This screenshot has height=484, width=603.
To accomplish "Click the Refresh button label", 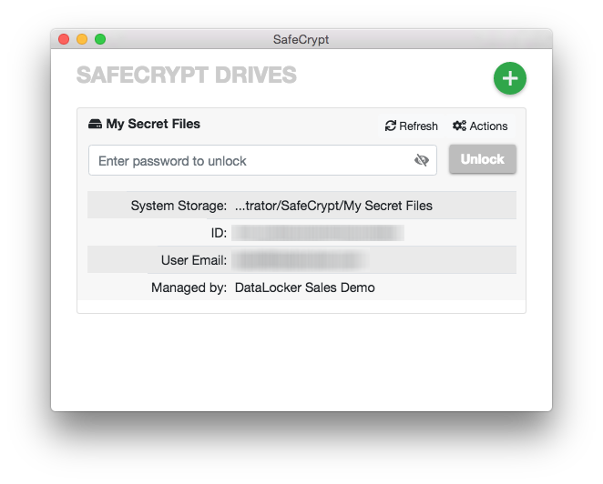I will [418, 126].
